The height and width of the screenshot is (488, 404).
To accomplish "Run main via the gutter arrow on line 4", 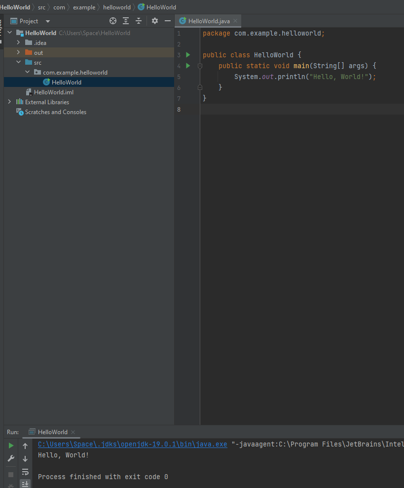I will (187, 66).
